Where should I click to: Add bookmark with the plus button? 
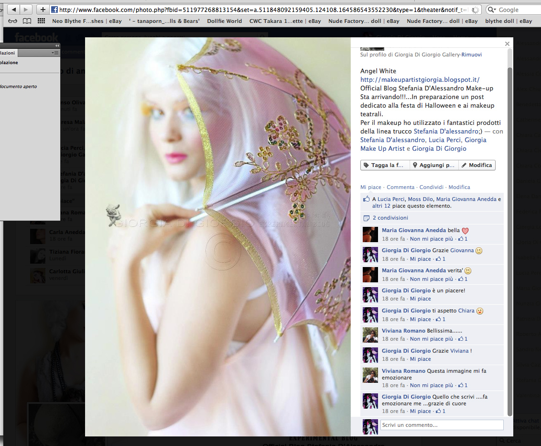pos(43,10)
